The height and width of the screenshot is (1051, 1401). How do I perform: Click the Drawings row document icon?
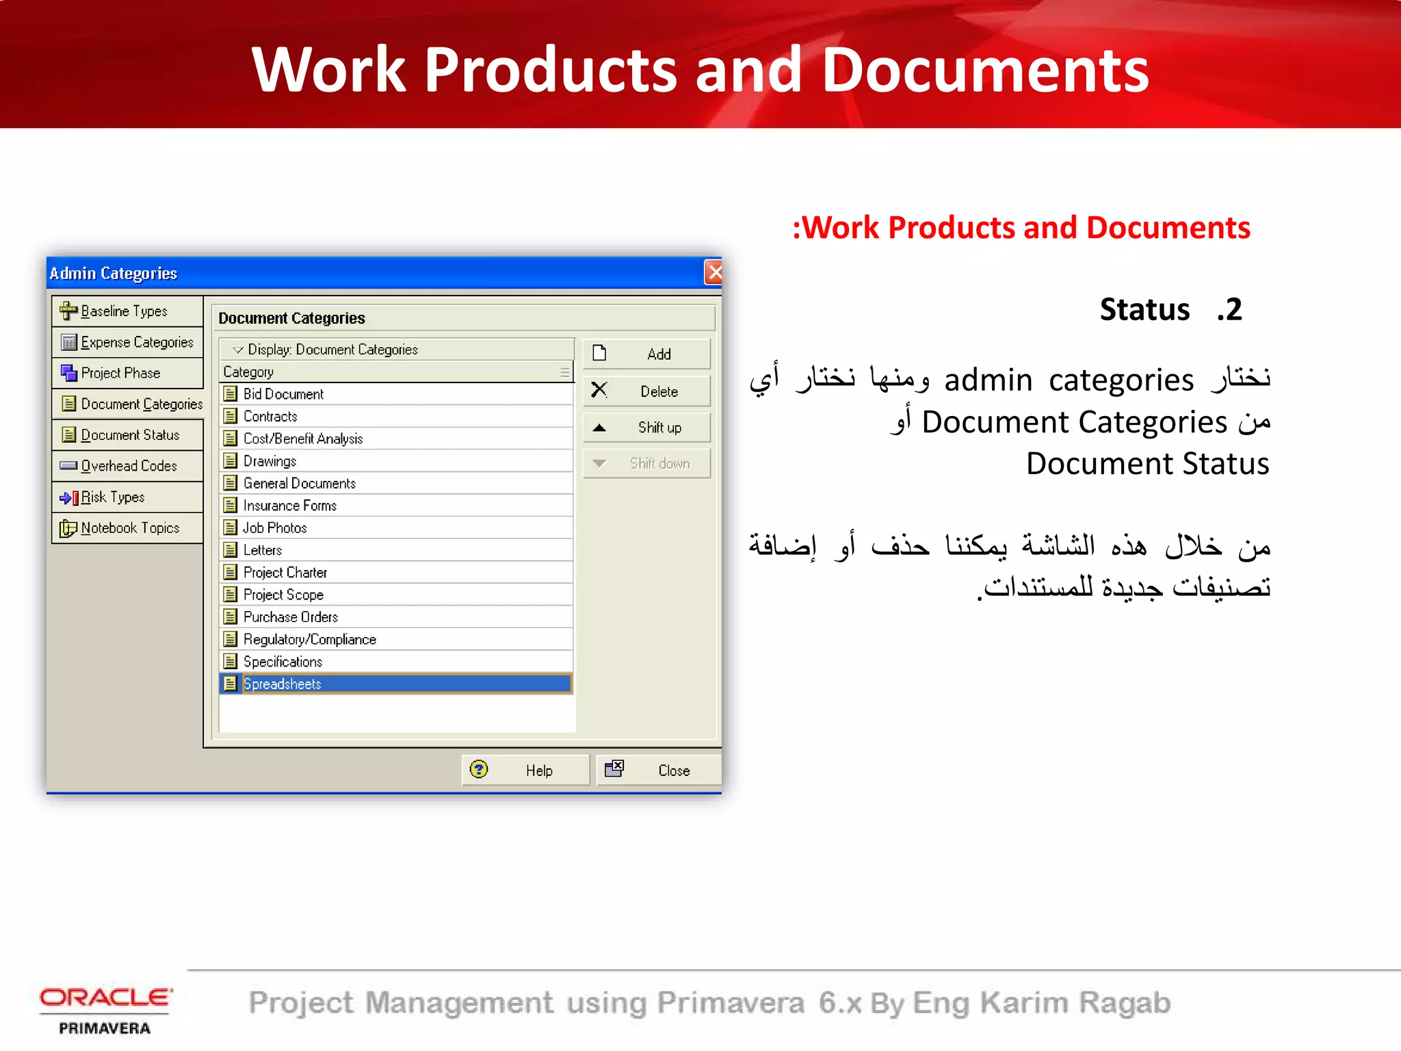(231, 460)
